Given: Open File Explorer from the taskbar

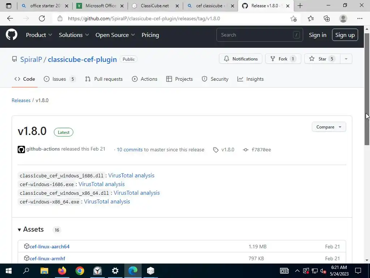Looking at the screenshot, I should click(44, 271).
